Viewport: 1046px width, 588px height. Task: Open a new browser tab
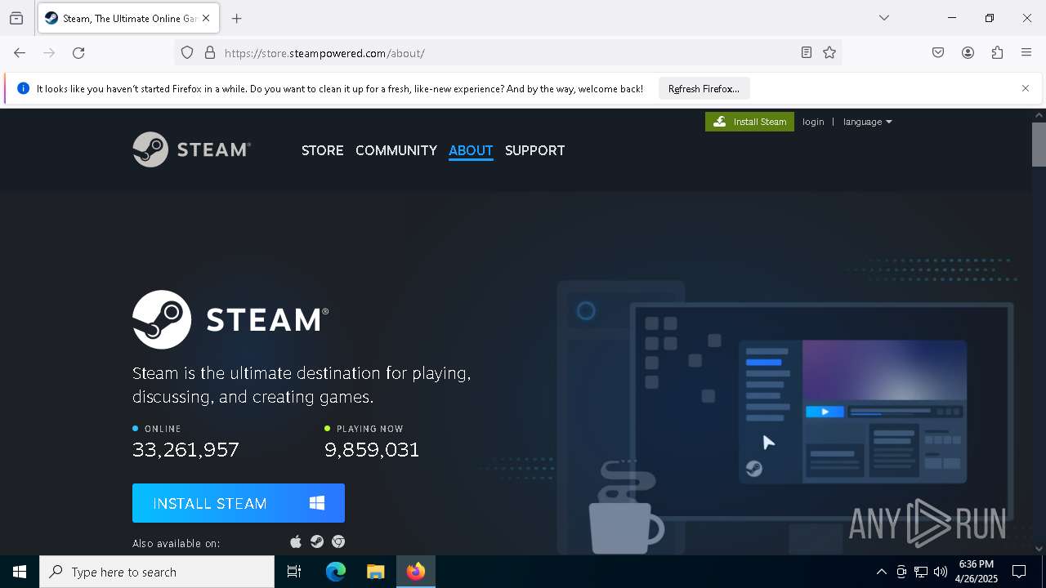[237, 18]
